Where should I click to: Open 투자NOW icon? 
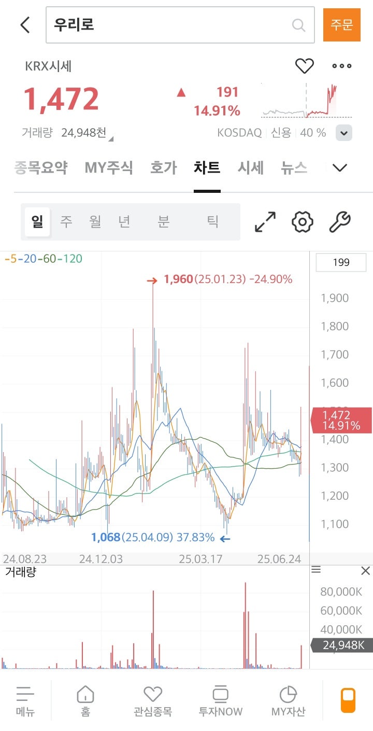pyautogui.click(x=220, y=701)
